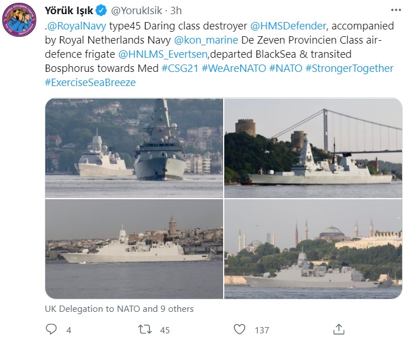Open the Yörük Işık display name
The height and width of the screenshot is (339, 410).
[x=68, y=11]
